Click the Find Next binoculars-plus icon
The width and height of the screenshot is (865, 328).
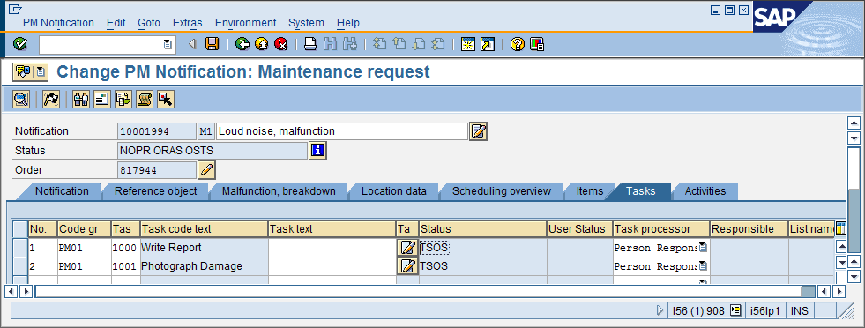[x=350, y=44]
